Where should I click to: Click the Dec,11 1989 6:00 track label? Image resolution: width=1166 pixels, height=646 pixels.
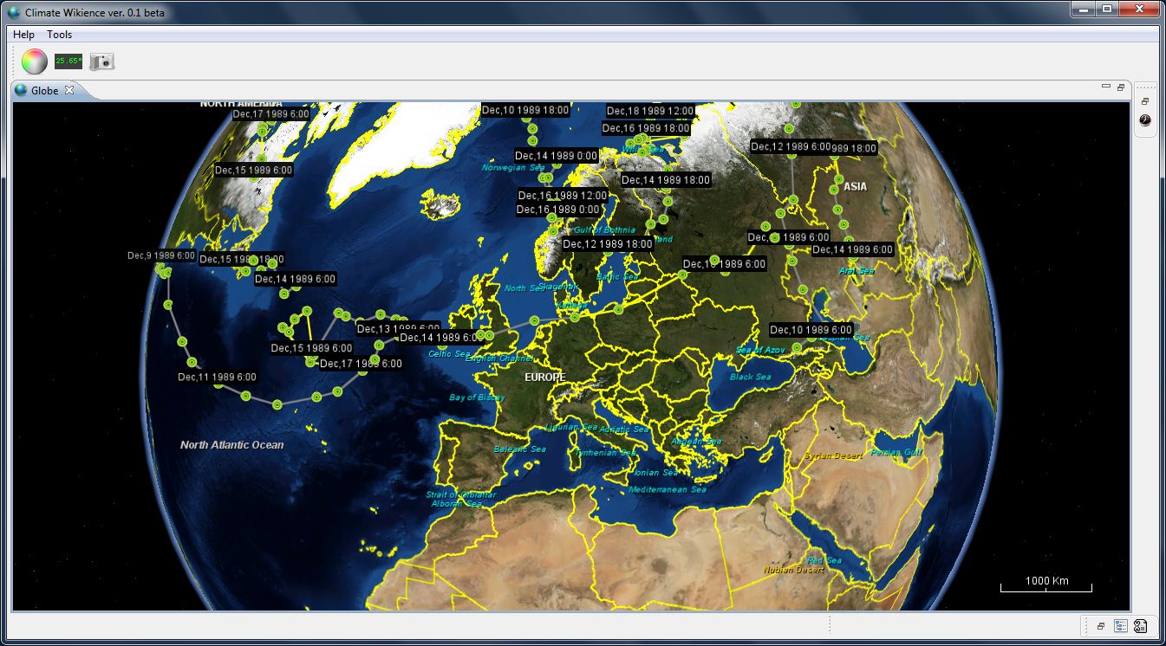217,378
